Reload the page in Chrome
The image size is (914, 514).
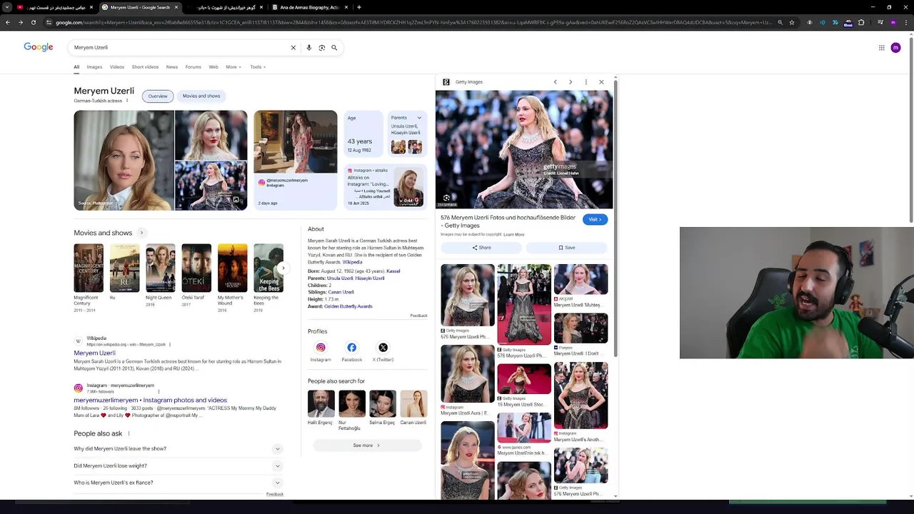pyautogui.click(x=33, y=22)
